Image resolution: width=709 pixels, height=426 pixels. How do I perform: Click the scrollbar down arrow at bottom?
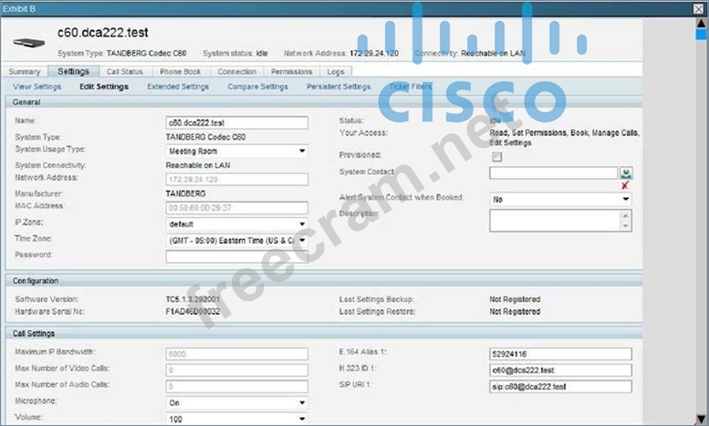point(700,418)
